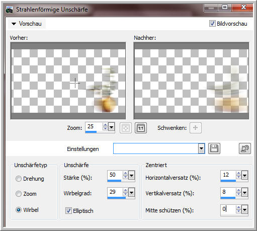The image size is (257, 231).
Task: Uncheck the Elliptisch checkbox
Action: (68, 210)
